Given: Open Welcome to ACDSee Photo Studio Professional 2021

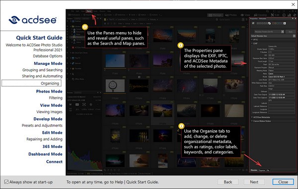Looking at the screenshot, I should point(34,47).
